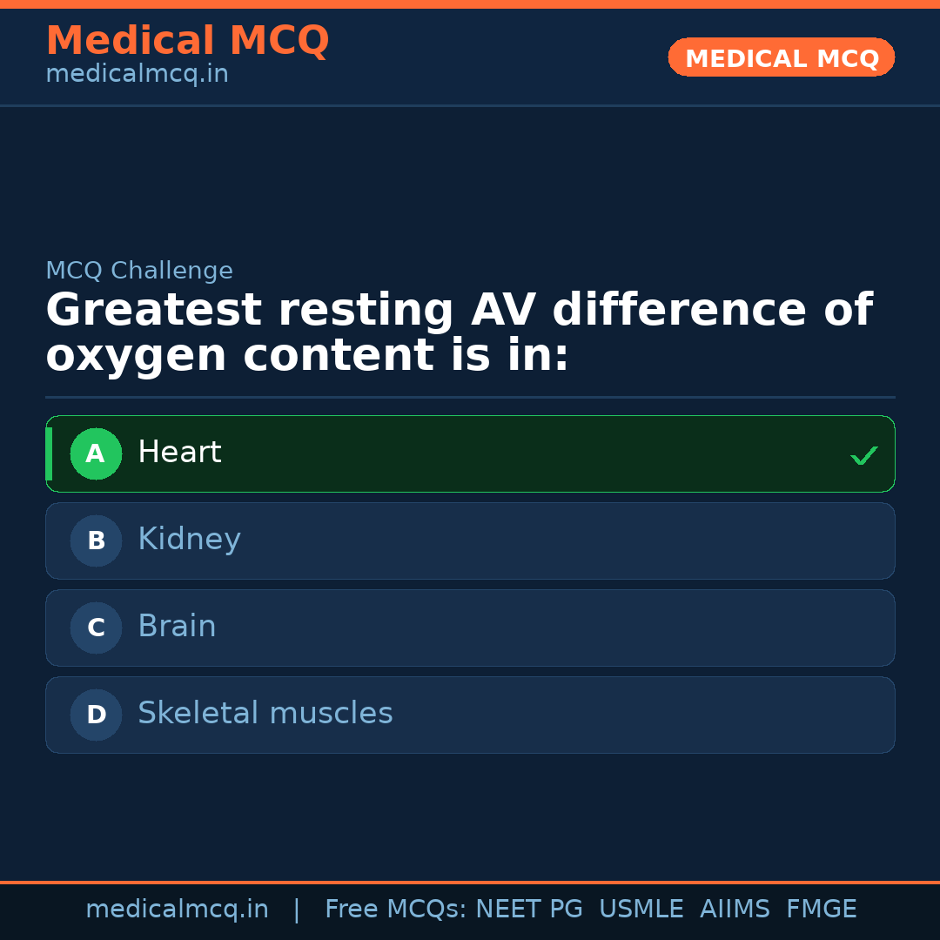Select answer option Skeletal muscles
This screenshot has width=940, height=940.
(x=470, y=715)
